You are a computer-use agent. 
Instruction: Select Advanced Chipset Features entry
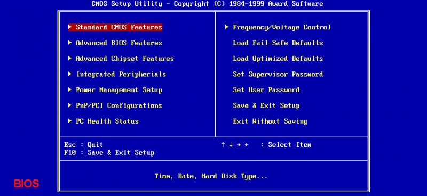[x=125, y=59]
